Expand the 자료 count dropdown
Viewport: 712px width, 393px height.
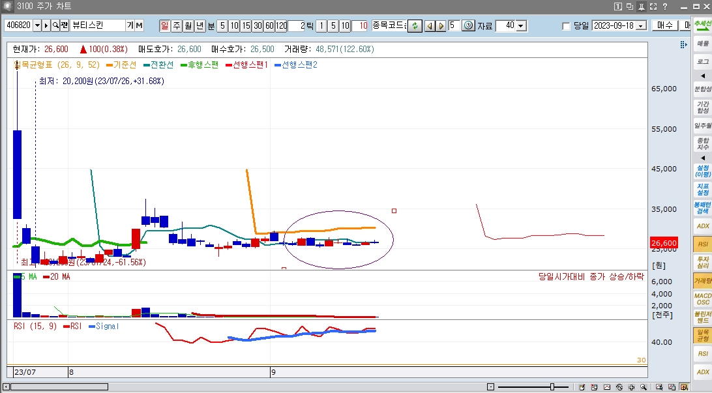[x=522, y=26]
